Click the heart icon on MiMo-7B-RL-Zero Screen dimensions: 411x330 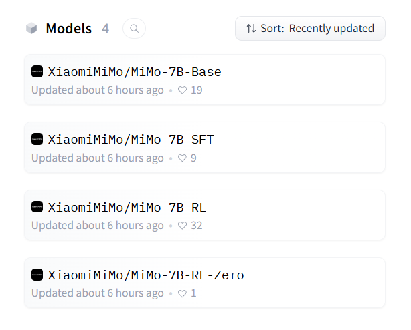point(183,293)
